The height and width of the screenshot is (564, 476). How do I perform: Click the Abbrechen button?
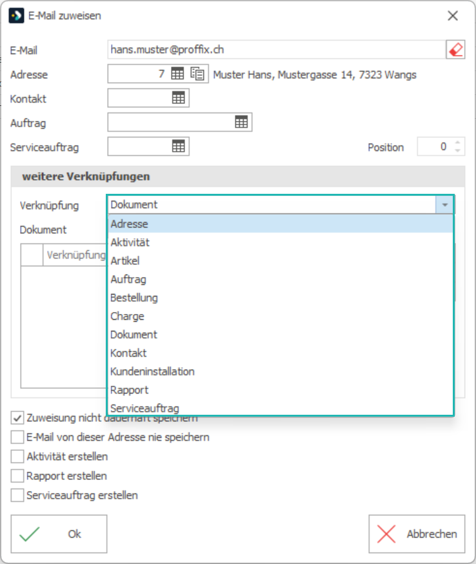417,534
